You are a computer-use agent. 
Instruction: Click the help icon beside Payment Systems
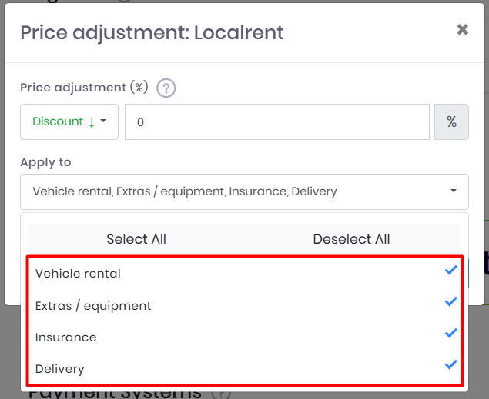220,394
